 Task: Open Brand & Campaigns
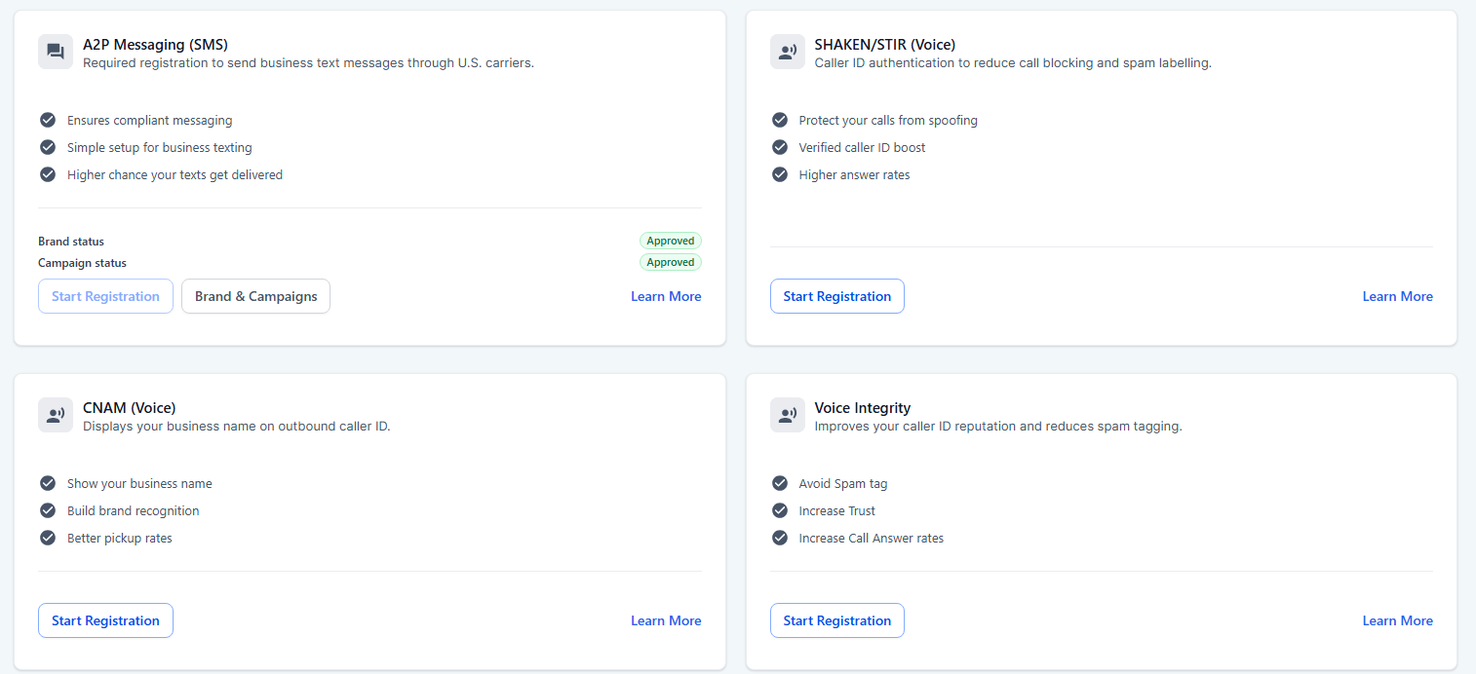(x=255, y=296)
